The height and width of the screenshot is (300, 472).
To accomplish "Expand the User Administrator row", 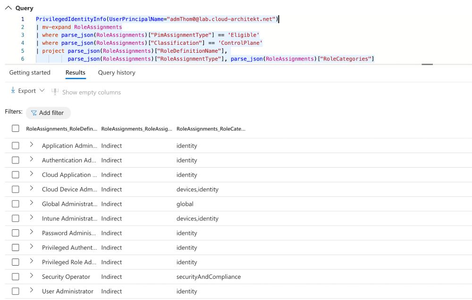I will pos(31,290).
